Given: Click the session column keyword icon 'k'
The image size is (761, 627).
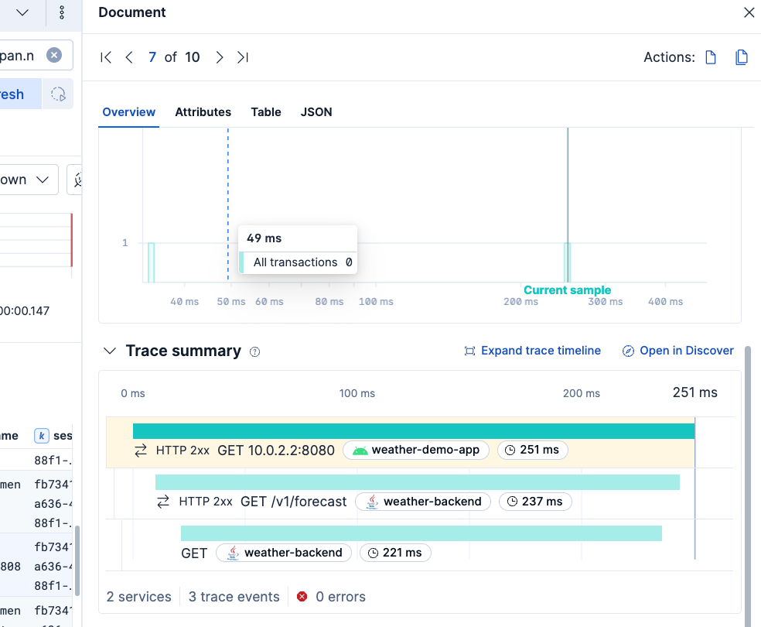Looking at the screenshot, I should click(x=42, y=436).
